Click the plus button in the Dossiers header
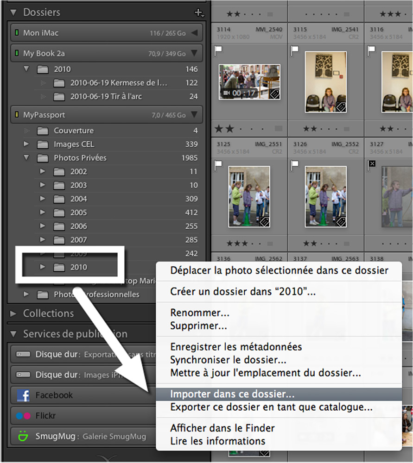Viewport: 413px width, 463px height. coord(199,13)
